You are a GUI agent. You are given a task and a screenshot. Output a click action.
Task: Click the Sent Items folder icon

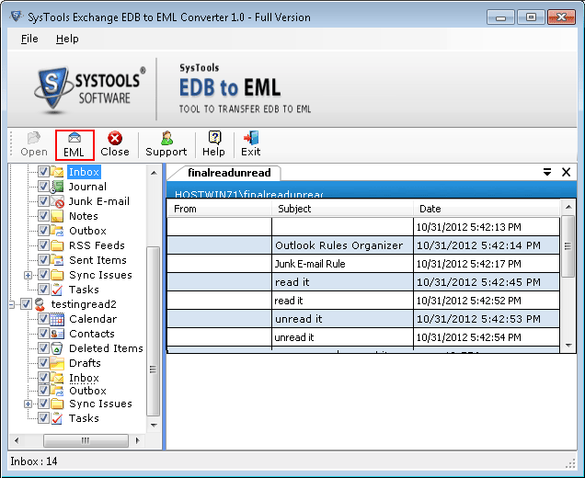[57, 260]
